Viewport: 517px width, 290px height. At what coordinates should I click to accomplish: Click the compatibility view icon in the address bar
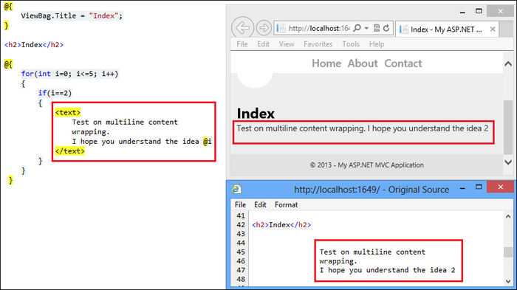click(377, 28)
